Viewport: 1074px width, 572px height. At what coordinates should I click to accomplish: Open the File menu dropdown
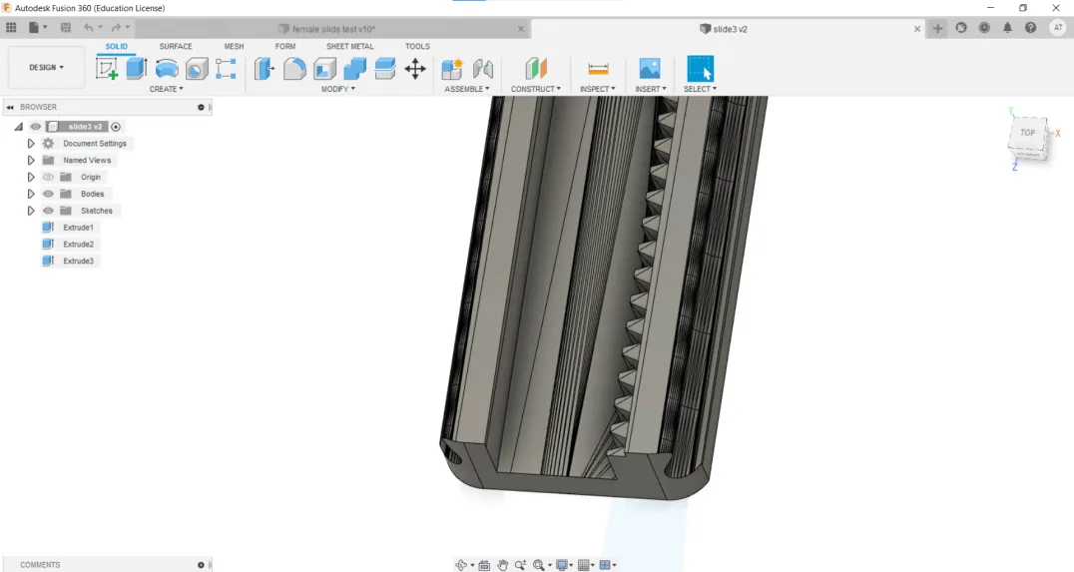(38, 27)
